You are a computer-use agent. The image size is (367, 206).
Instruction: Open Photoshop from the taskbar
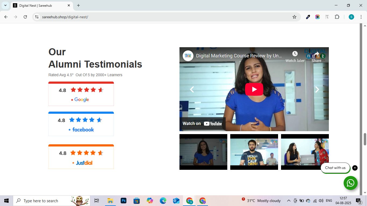click(124, 201)
